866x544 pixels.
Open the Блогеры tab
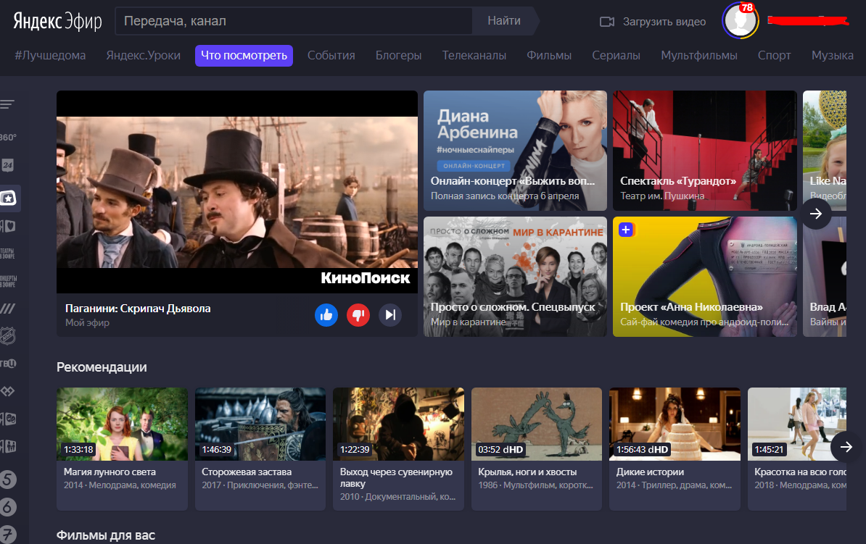pos(399,55)
